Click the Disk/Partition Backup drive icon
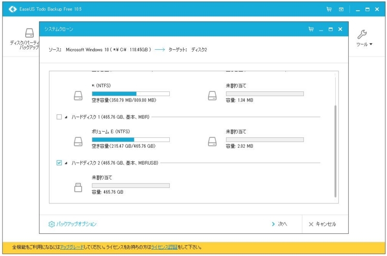Viewport: 387px width, 256px height. [30, 33]
